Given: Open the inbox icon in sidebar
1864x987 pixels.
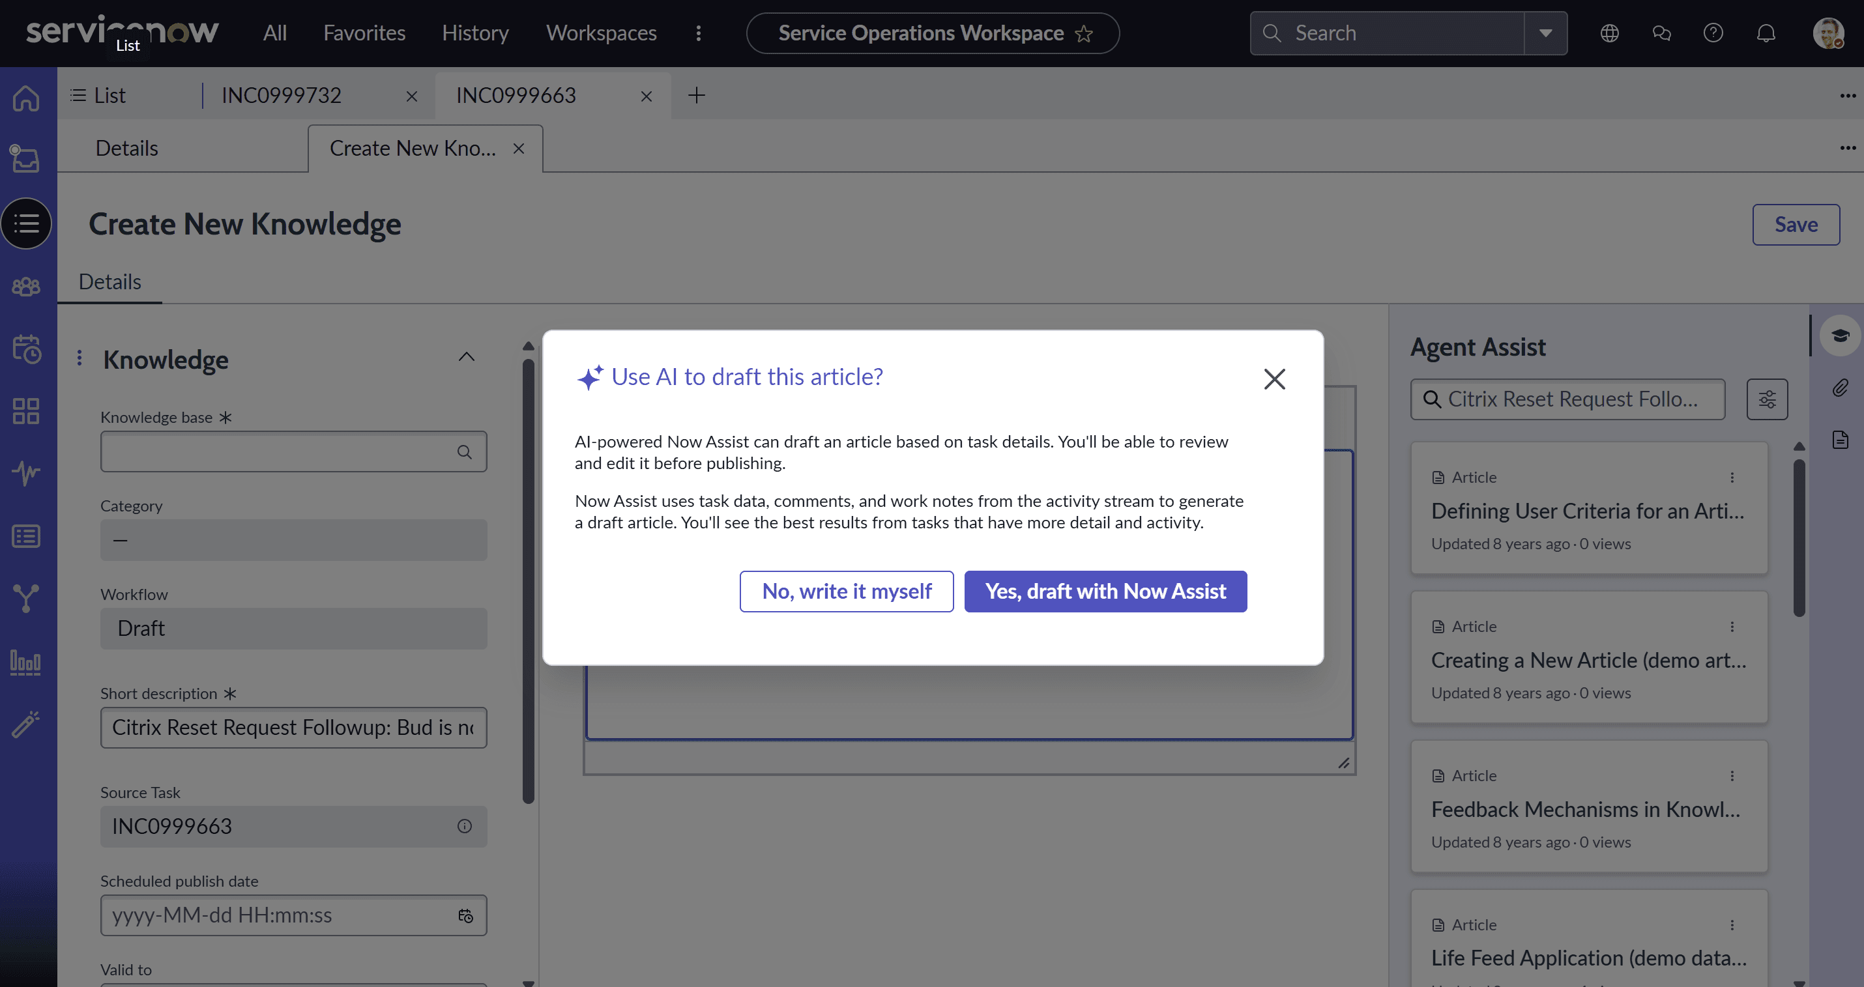Looking at the screenshot, I should click(x=26, y=158).
